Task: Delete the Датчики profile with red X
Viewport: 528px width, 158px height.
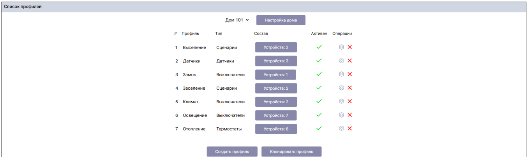Action: pyautogui.click(x=350, y=61)
